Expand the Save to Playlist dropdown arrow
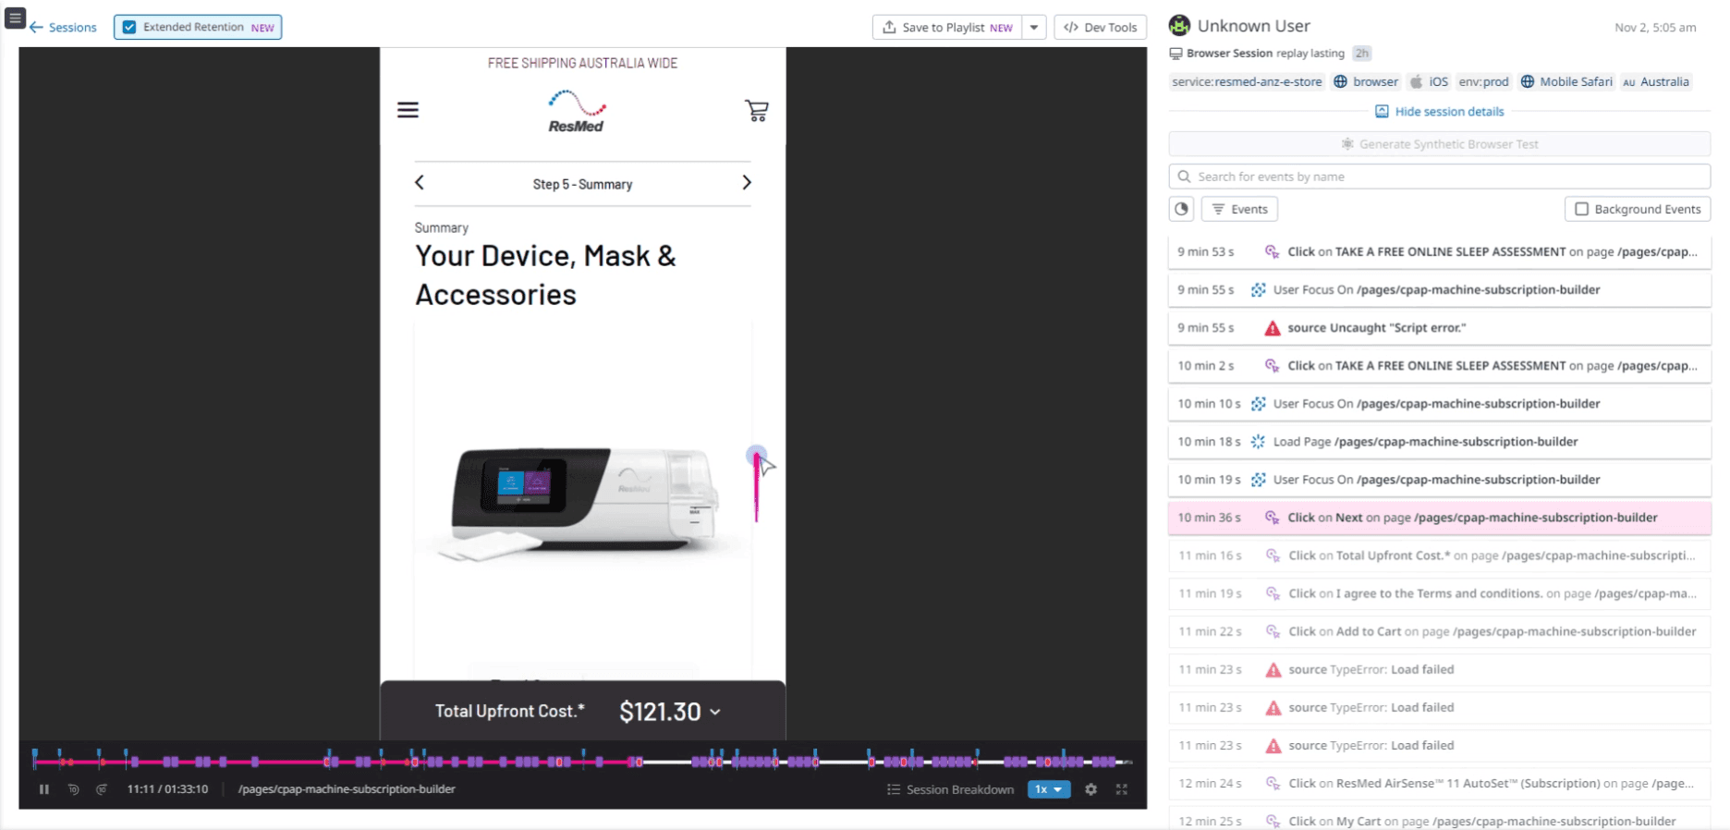1730x830 pixels. (1034, 28)
